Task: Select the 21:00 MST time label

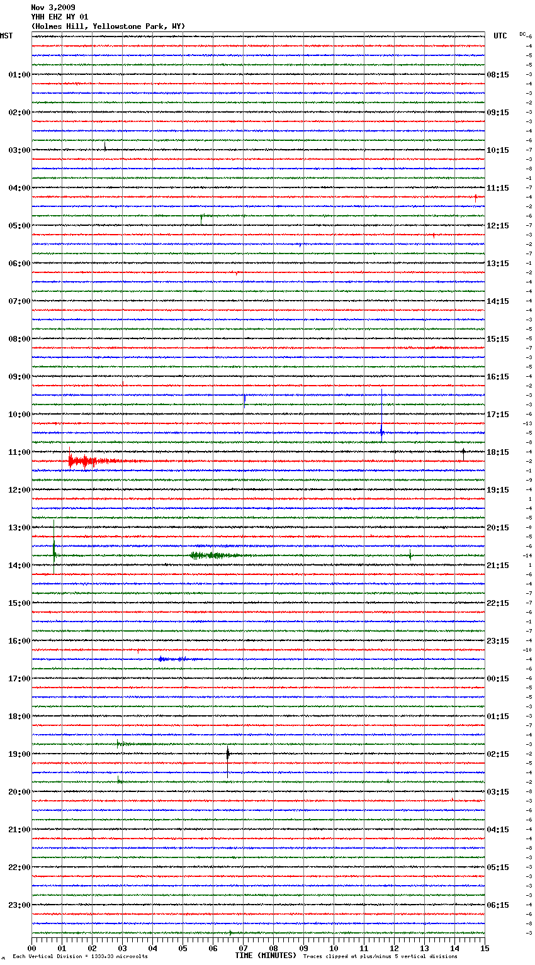Action: pos(20,830)
